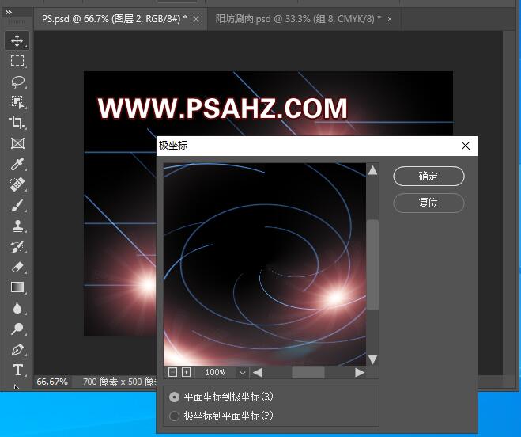Switch to the PS.psd document tab
The width and height of the screenshot is (521, 437).
pyautogui.click(x=114, y=19)
